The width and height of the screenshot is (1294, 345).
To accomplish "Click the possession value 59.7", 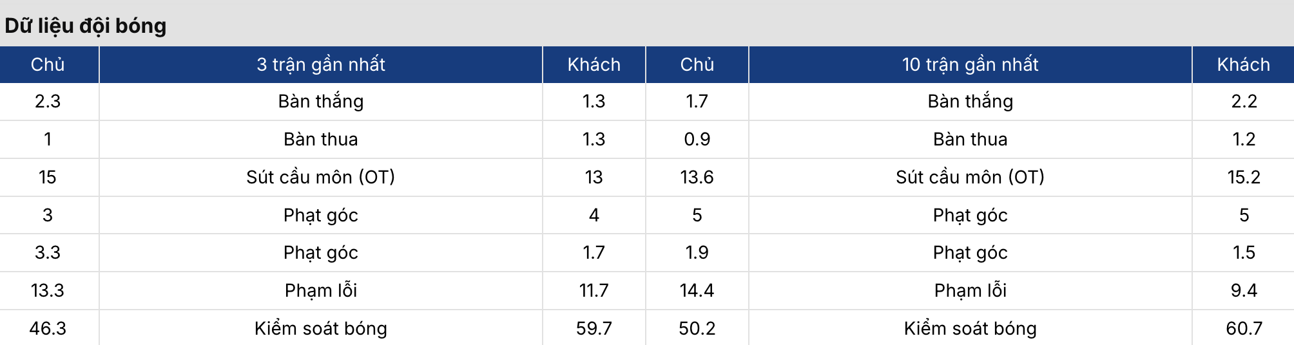I will (594, 328).
